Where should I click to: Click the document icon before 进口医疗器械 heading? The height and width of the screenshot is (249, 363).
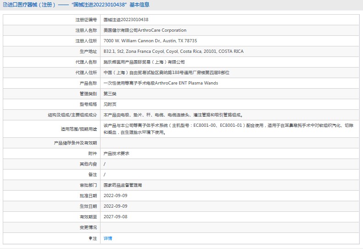tap(5, 5)
